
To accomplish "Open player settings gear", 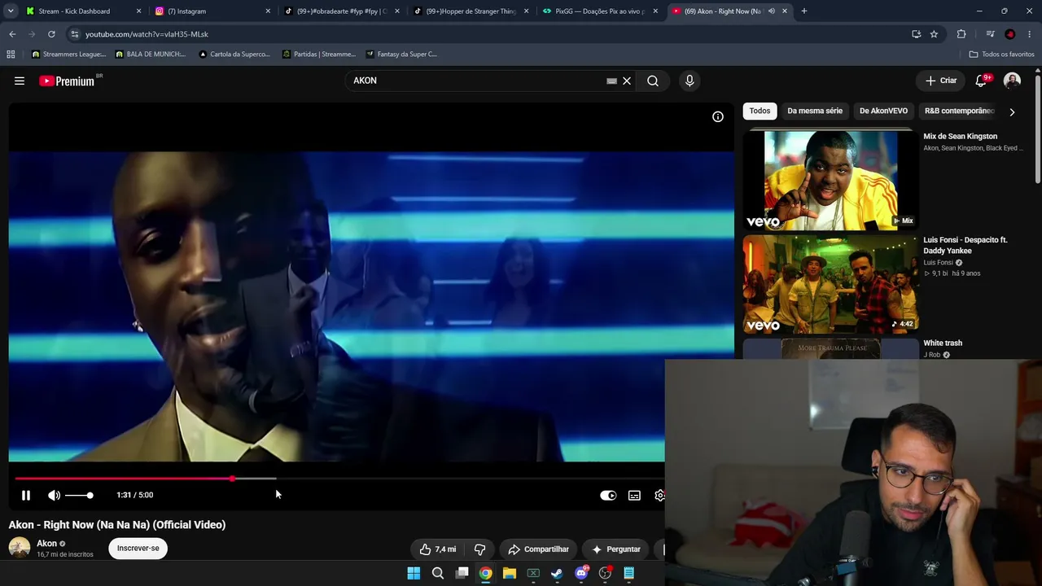I will (x=659, y=495).
